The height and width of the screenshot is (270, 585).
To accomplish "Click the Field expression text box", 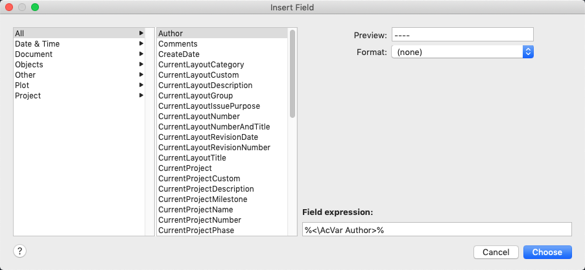I will 436,230.
